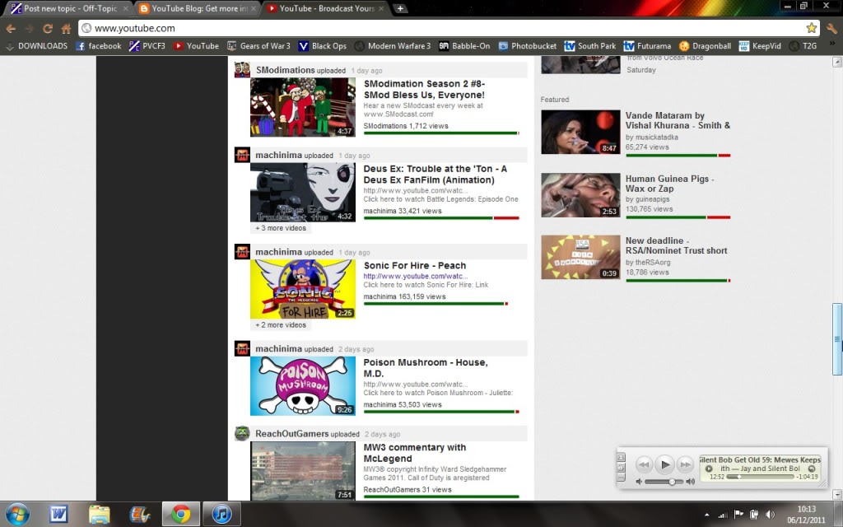Open the Deus Ex: Trouble at the 'Ton title

(435, 175)
